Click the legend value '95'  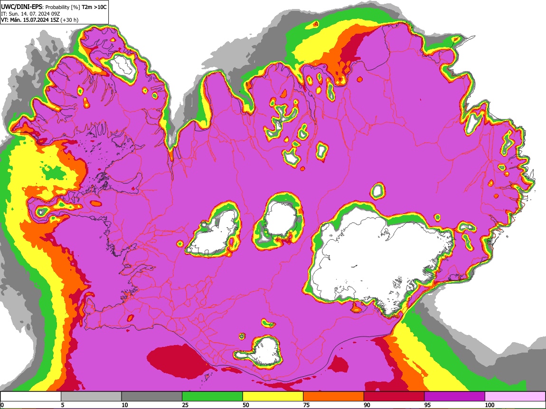click(x=428, y=405)
